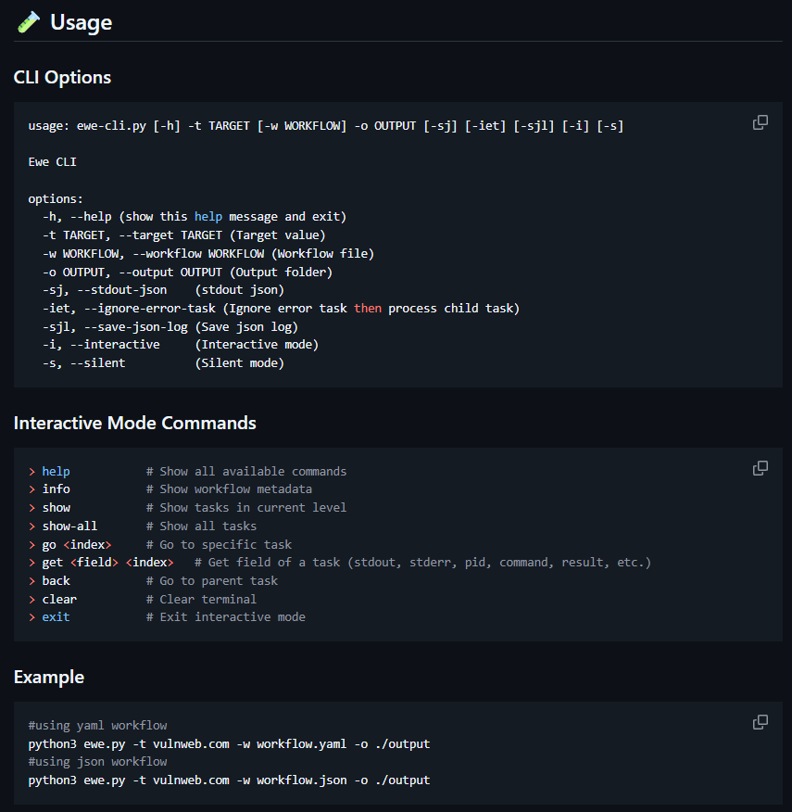Viewport: 792px width, 812px height.
Task: Click the --ignore-error-task option line
Action: point(281,308)
